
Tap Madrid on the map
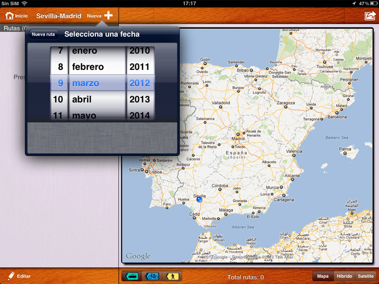point(238,134)
